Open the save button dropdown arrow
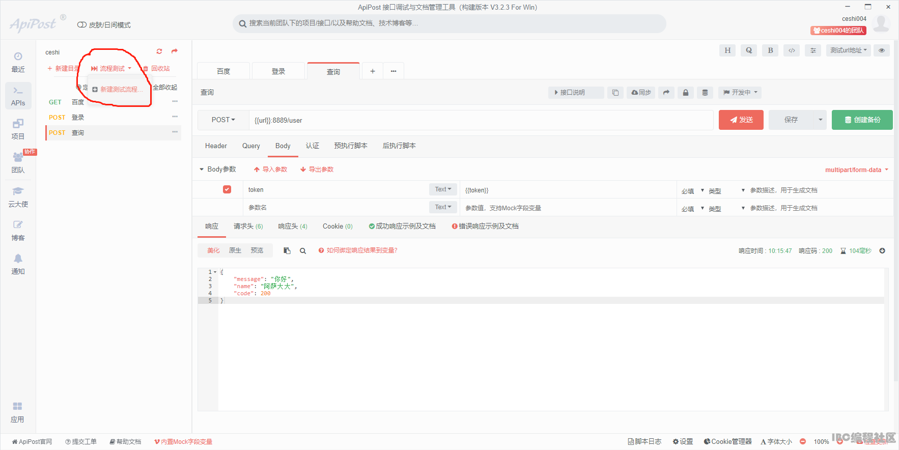The height and width of the screenshot is (450, 899). click(820, 120)
